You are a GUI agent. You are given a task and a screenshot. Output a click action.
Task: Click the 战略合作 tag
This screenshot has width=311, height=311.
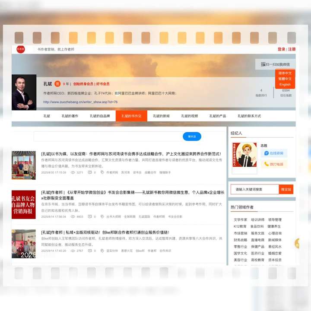(x=150, y=172)
